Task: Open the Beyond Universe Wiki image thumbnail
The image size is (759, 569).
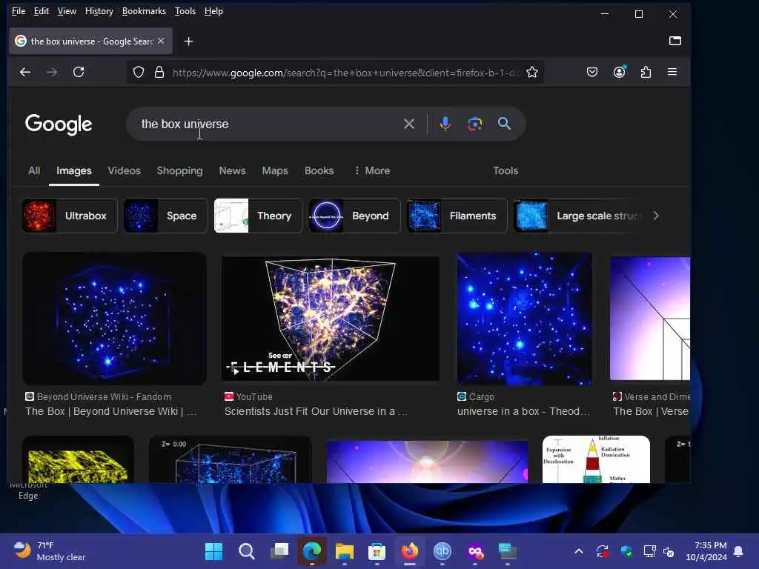Action: (x=114, y=319)
